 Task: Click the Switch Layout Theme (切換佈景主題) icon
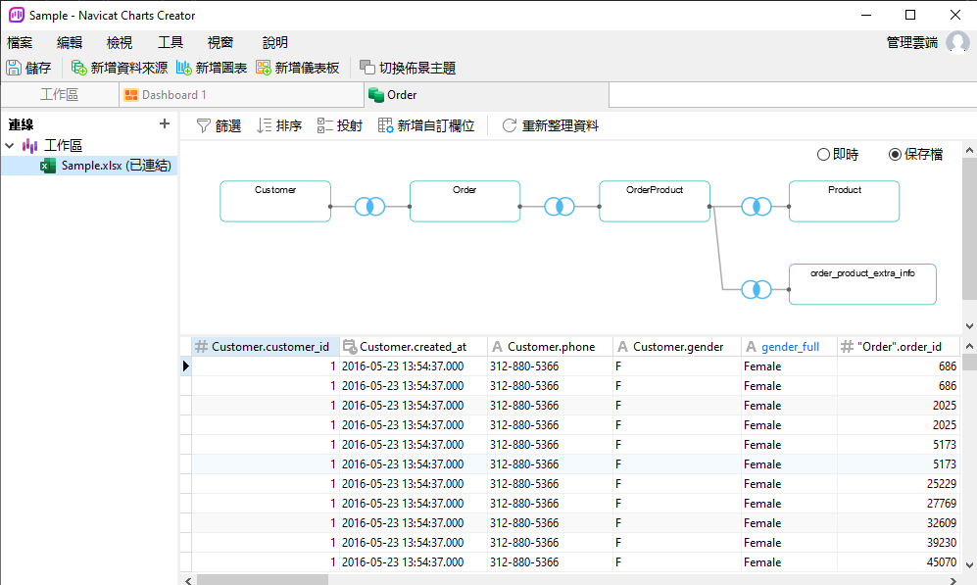pos(367,68)
